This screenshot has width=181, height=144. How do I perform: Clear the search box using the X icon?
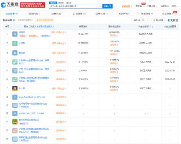(x=100, y=6)
